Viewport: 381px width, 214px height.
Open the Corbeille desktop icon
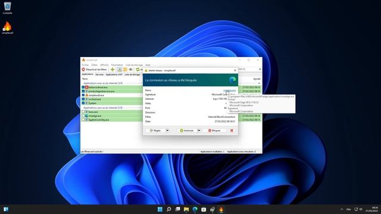click(x=7, y=8)
